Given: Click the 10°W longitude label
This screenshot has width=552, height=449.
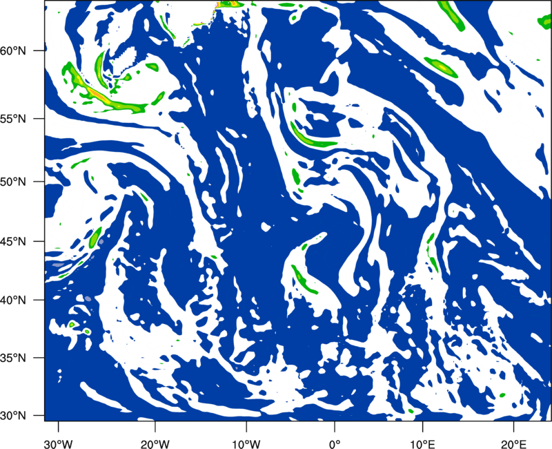Looking at the screenshot, I should (x=246, y=444).
